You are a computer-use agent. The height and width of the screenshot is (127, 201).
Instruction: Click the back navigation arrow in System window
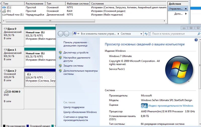coord(61,34)
